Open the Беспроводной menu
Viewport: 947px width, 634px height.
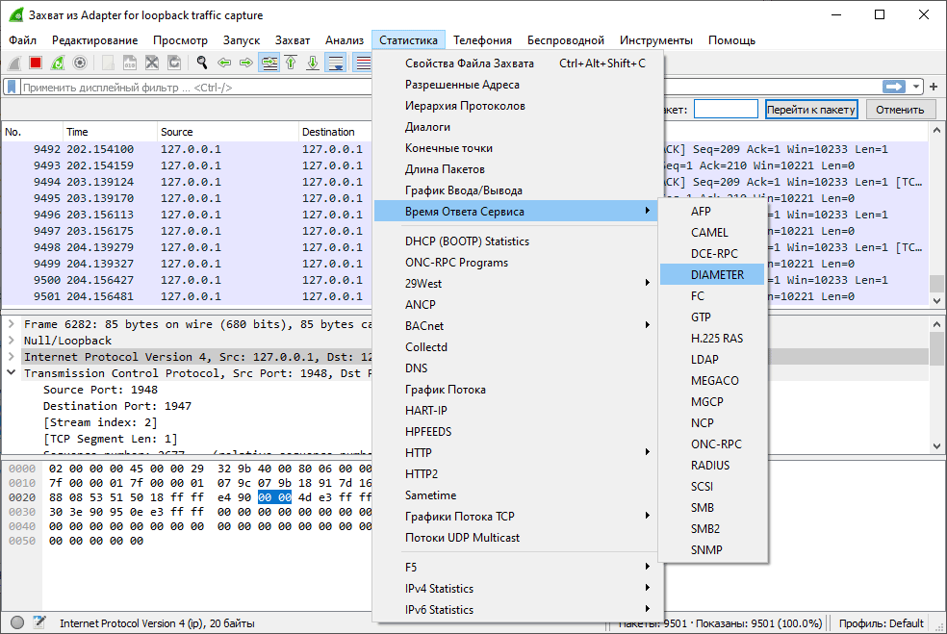point(565,40)
